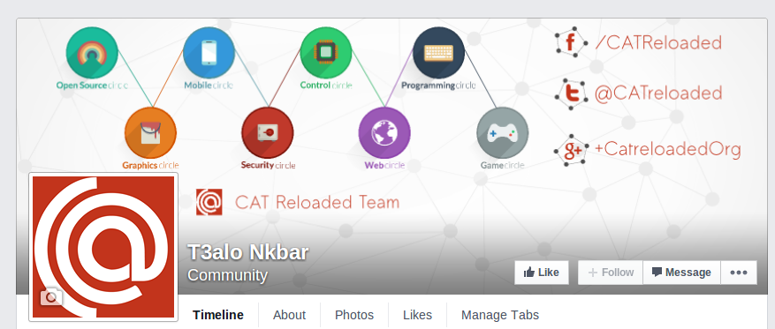Click the Graphics circle label
The image size is (775, 329).
(150, 165)
